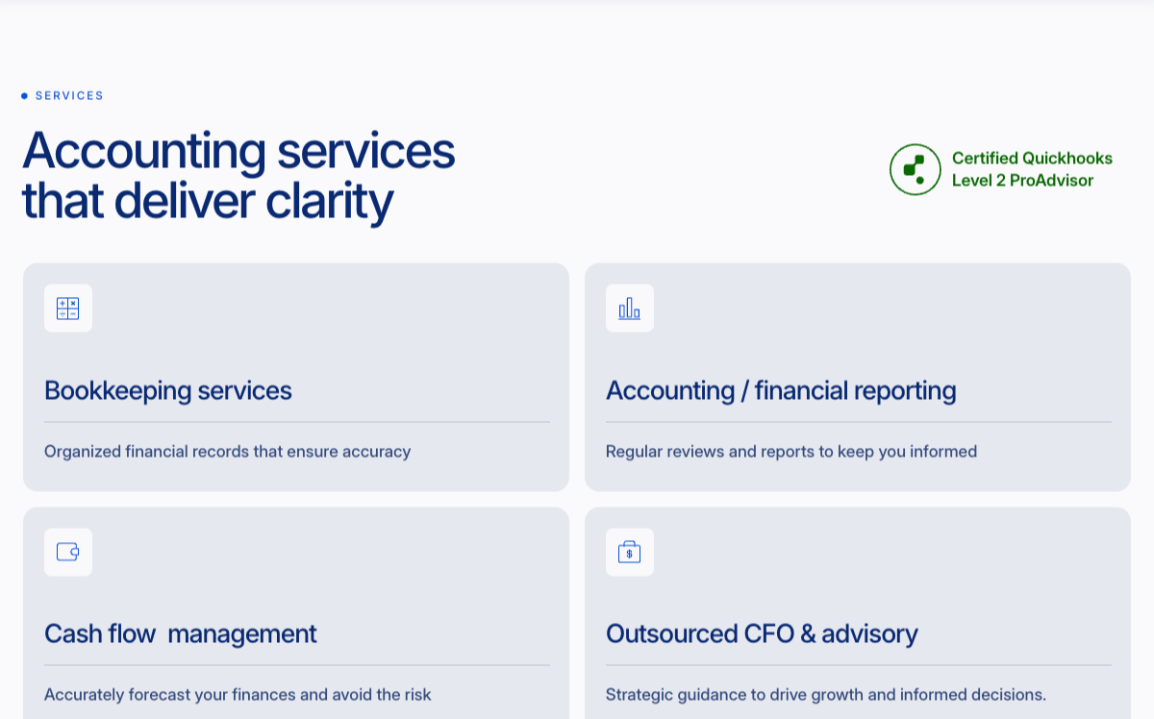Click 'Accurately forecast your finances' description
Image resolution: width=1154 pixels, height=719 pixels.
click(x=238, y=695)
